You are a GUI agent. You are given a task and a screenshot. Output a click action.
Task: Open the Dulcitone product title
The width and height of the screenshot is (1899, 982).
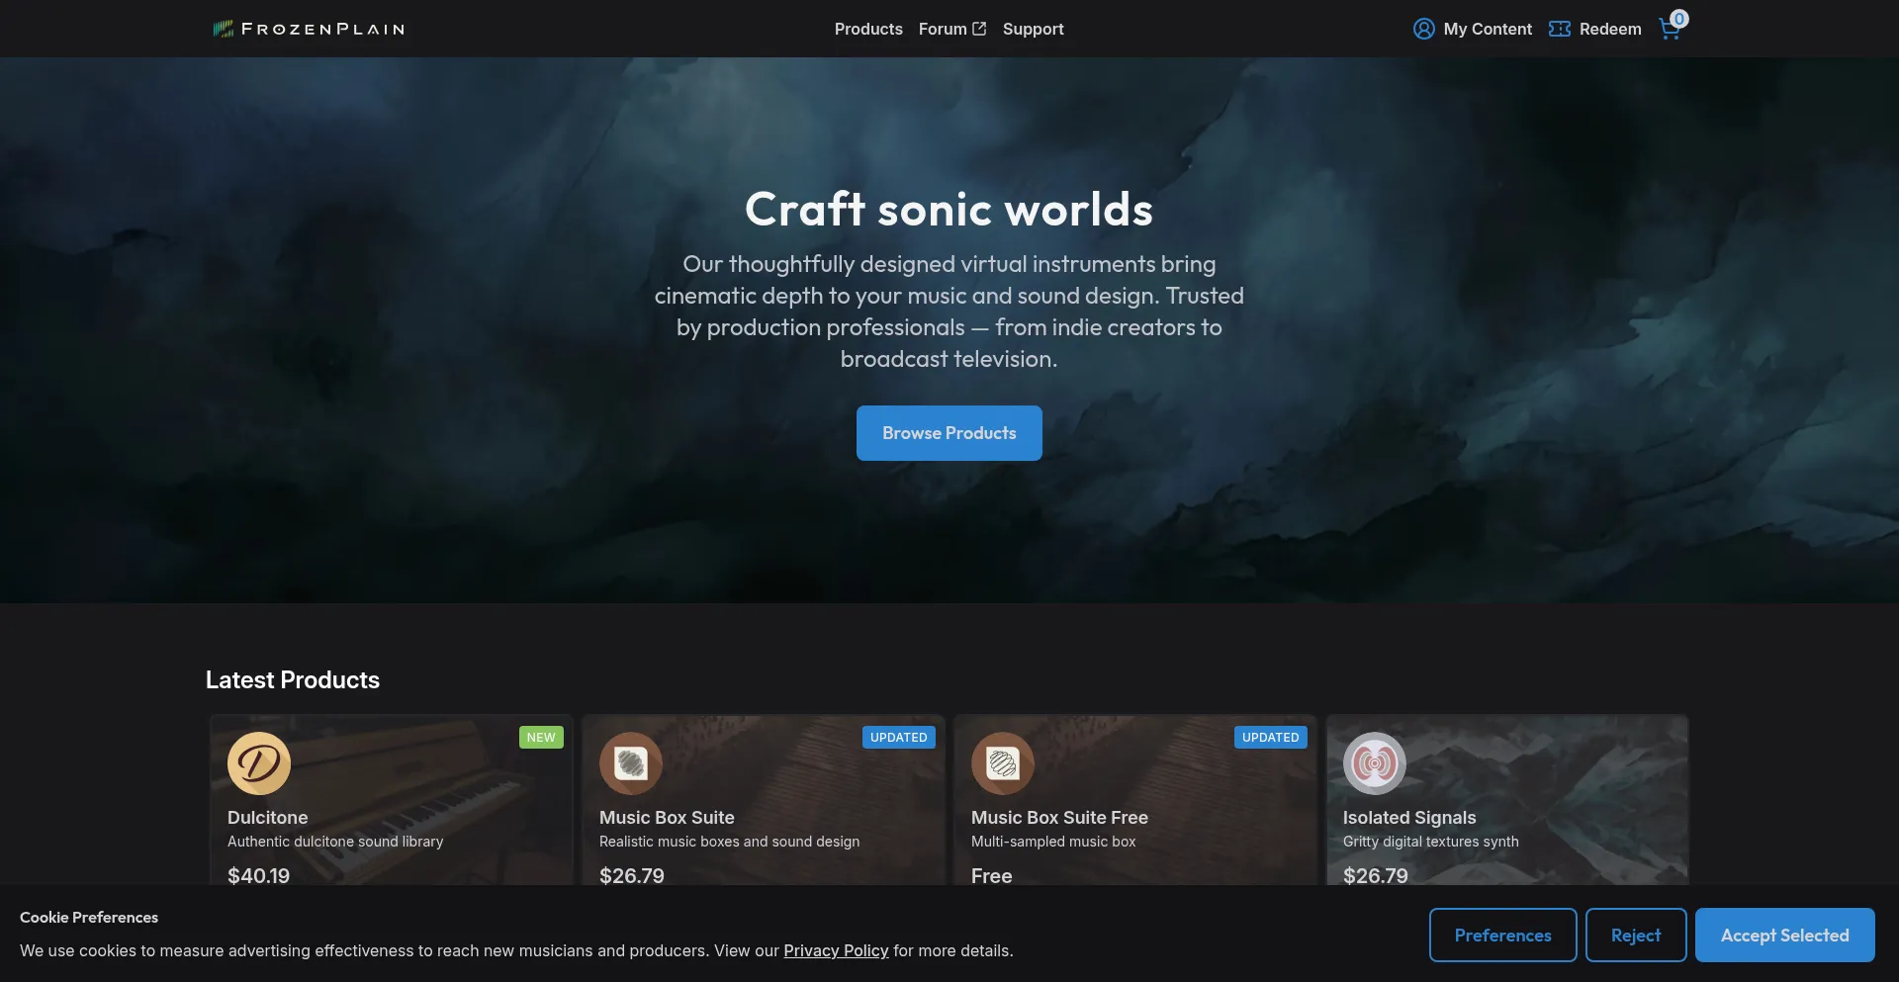[268, 818]
